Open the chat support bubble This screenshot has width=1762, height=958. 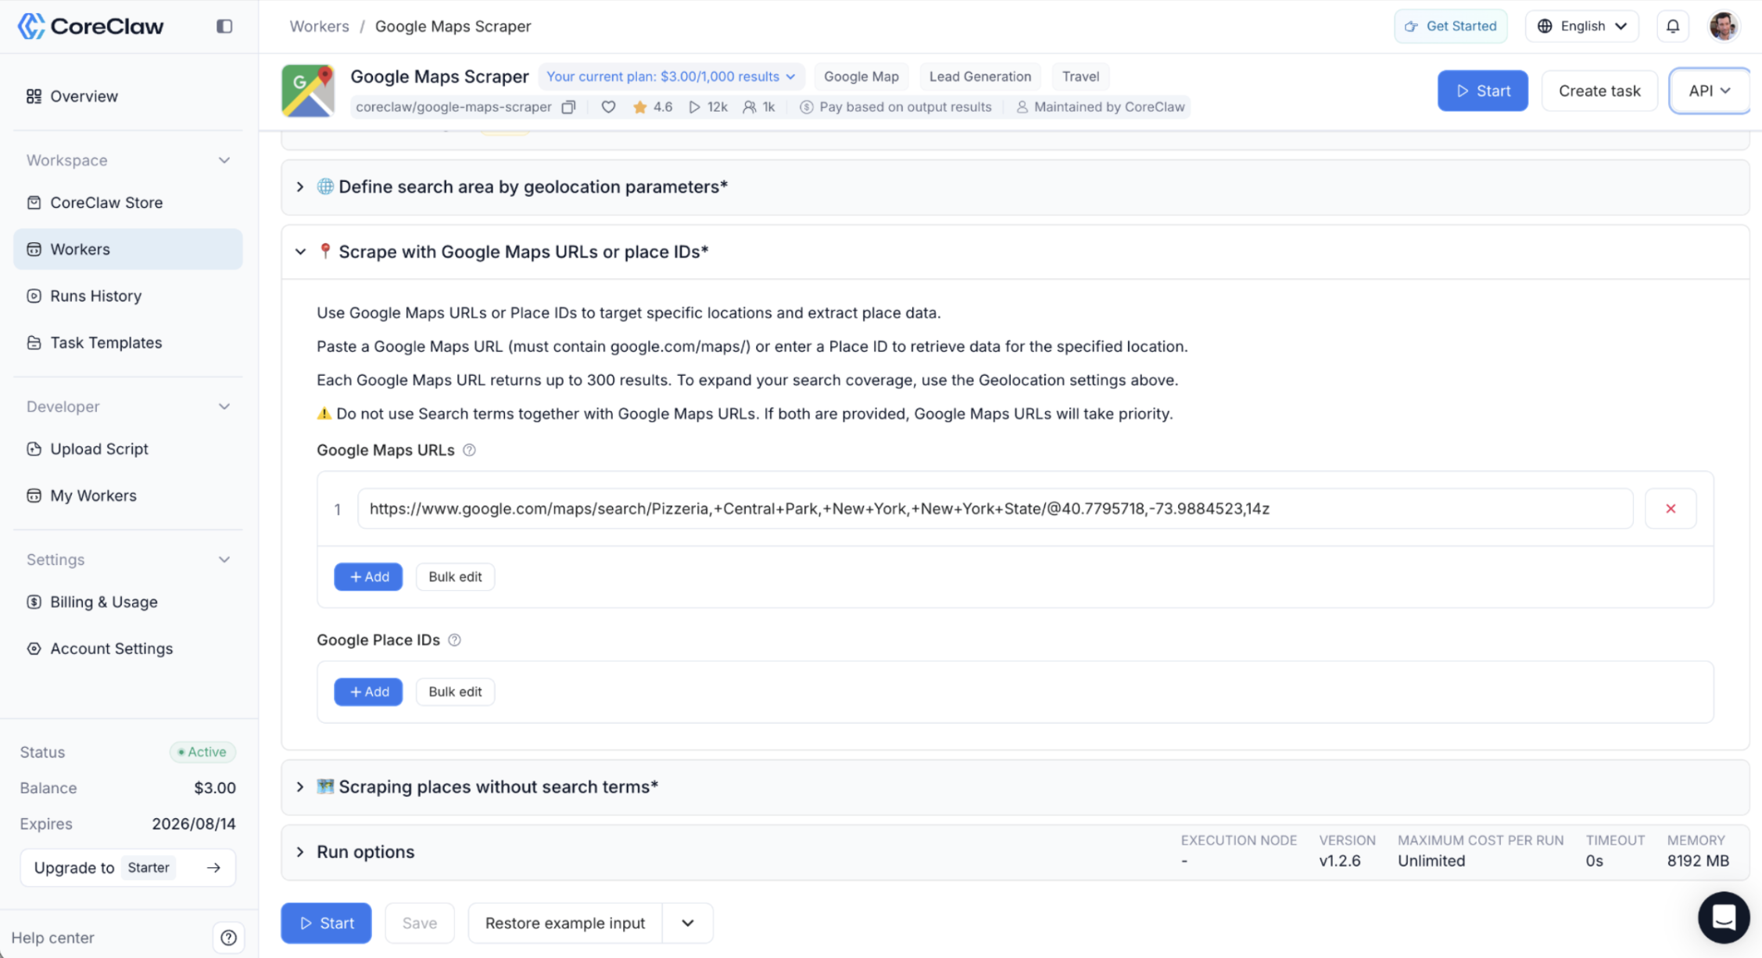pyautogui.click(x=1723, y=917)
